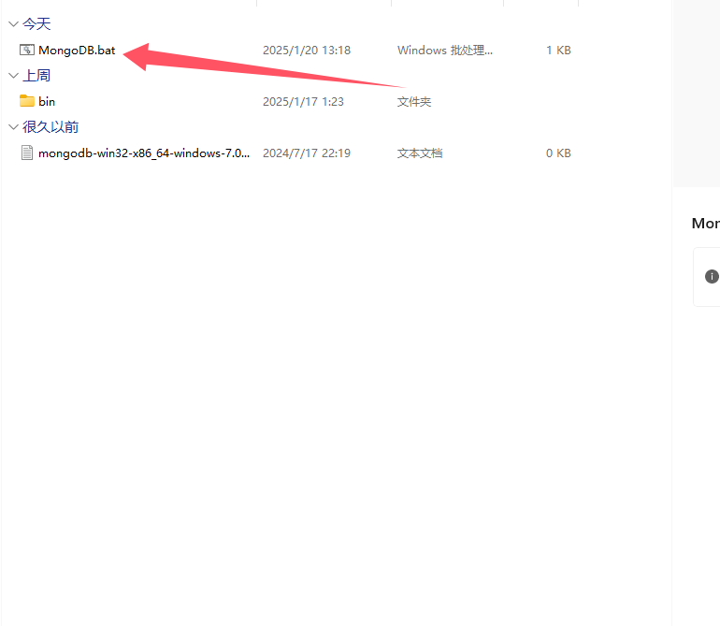Click the Windows 批处理 file type text
720x626 pixels.
(x=444, y=50)
